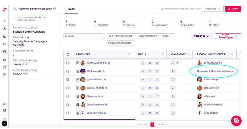247x129 pixels.
Task: Sort by Pseudonym Influencer column
Action: 232,54
